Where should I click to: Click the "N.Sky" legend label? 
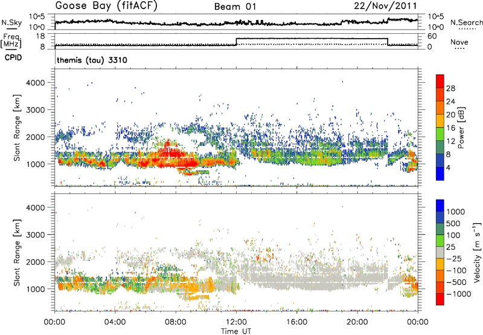point(11,22)
